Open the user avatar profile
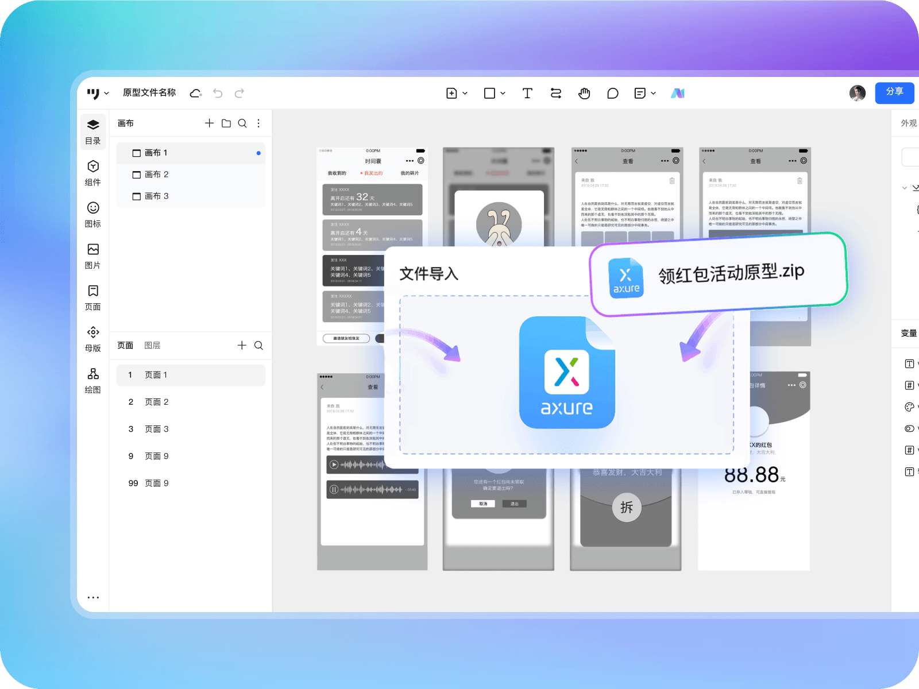919x689 pixels. pyautogui.click(x=858, y=93)
